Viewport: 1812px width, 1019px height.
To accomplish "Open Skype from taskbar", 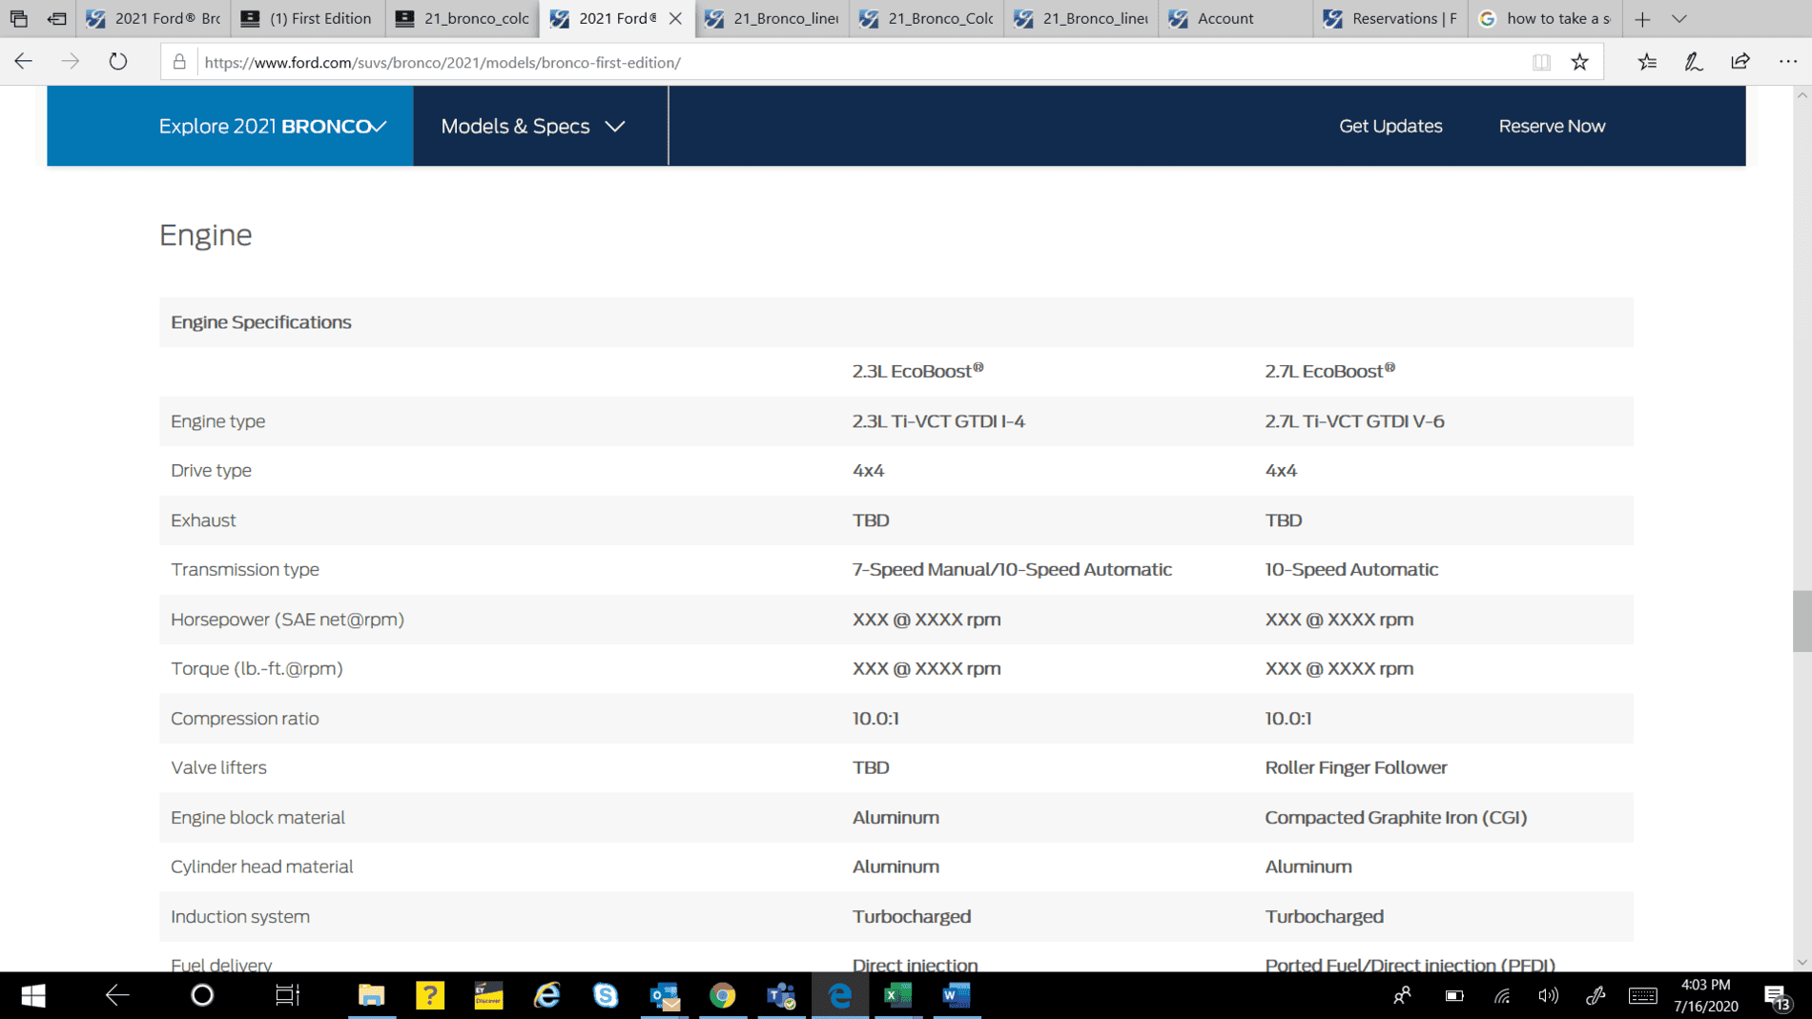I will [606, 995].
